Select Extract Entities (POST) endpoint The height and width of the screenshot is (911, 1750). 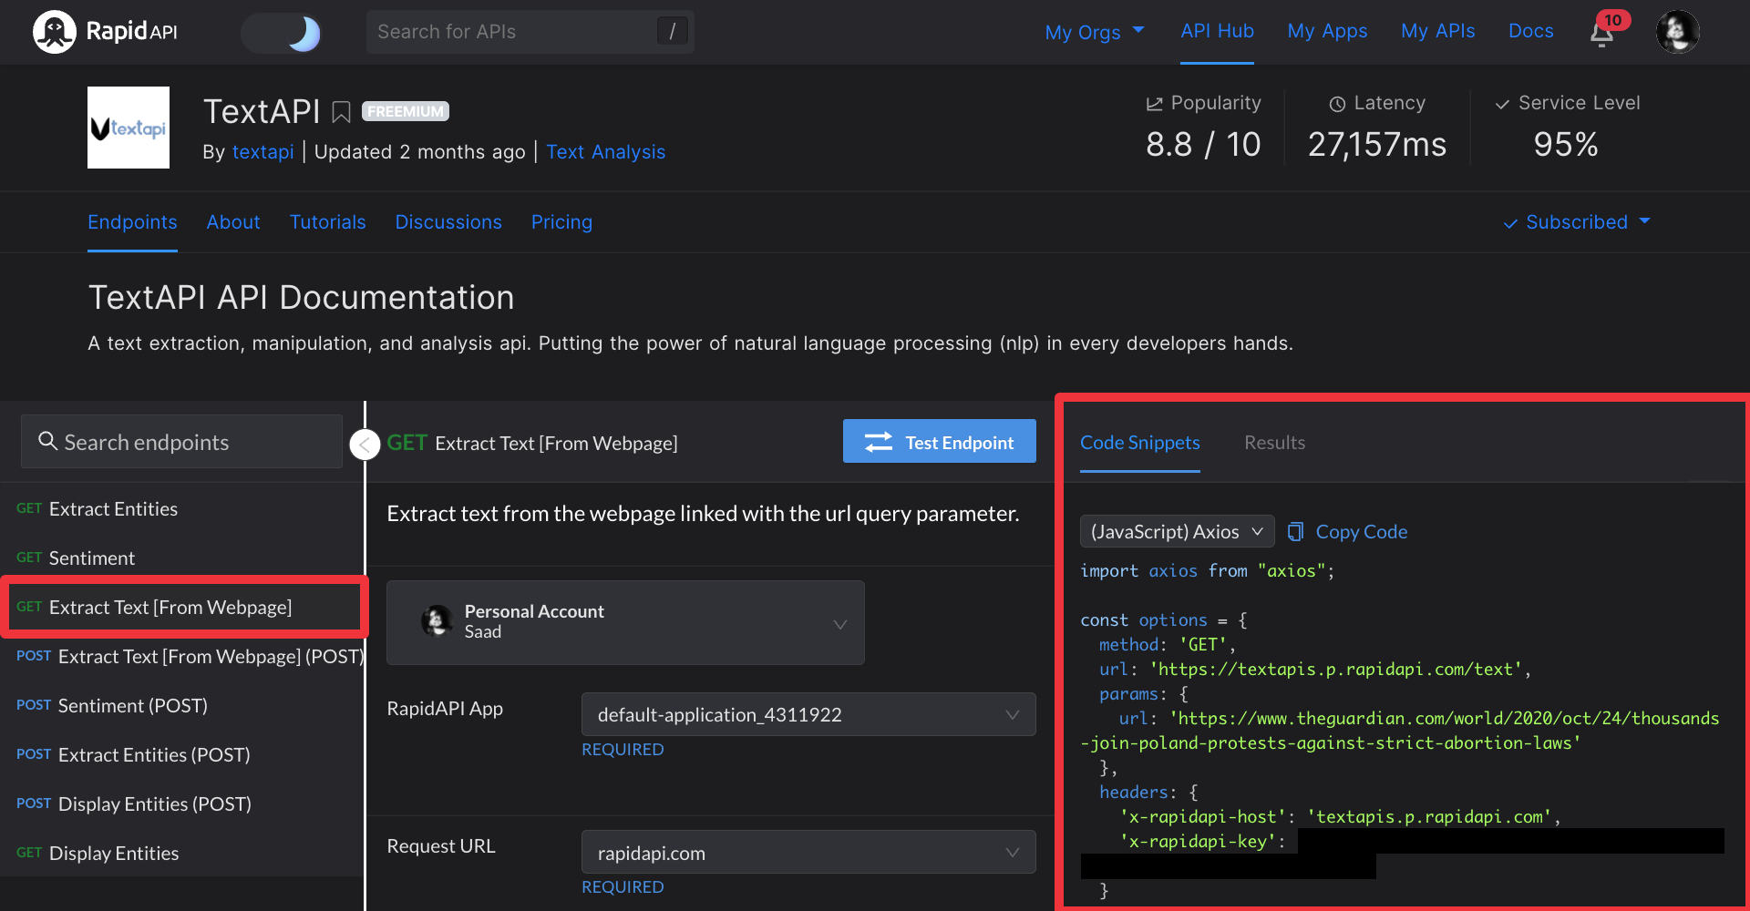click(x=182, y=755)
